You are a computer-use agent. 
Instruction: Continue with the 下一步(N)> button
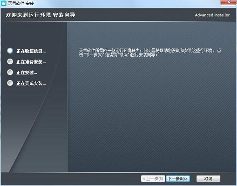tap(178, 179)
